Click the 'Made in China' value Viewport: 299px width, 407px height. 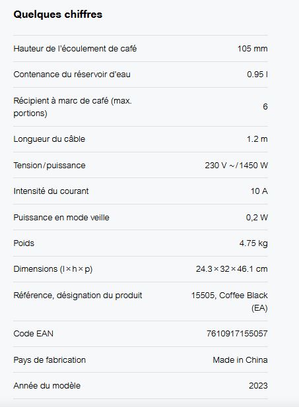click(x=240, y=360)
